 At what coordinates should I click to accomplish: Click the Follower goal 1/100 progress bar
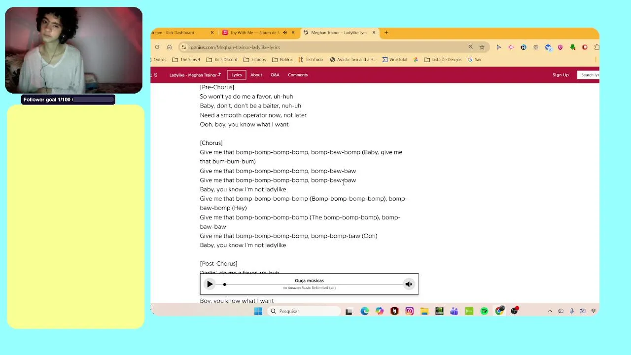[69, 100]
